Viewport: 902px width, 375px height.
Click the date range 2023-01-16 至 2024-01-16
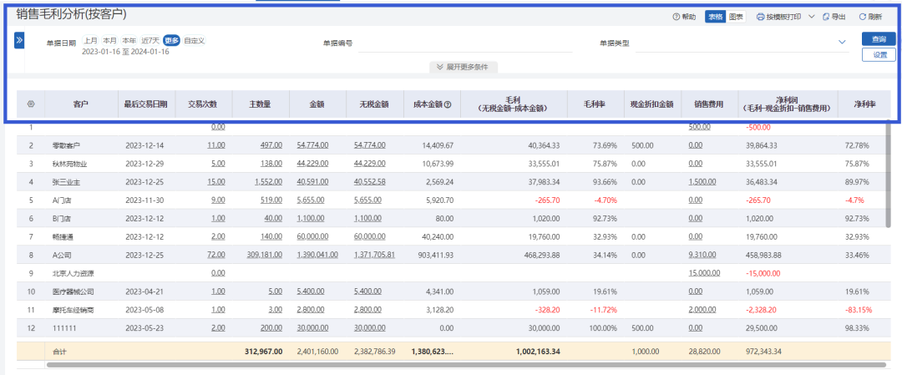[x=125, y=52]
